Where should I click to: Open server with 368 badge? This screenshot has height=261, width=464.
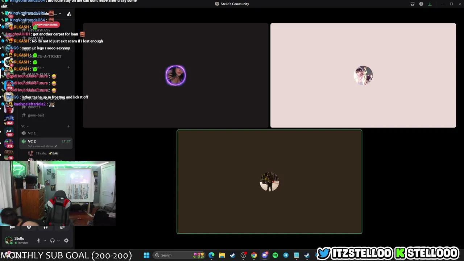9,120
